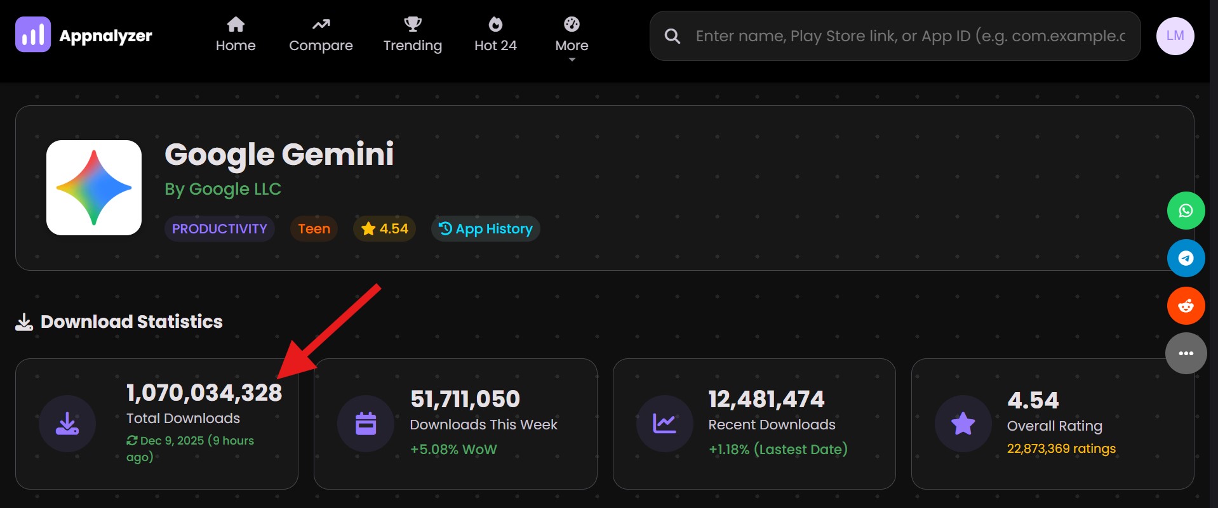This screenshot has height=508, width=1218.
Task: Select the Home icon in navigation
Action: (236, 24)
